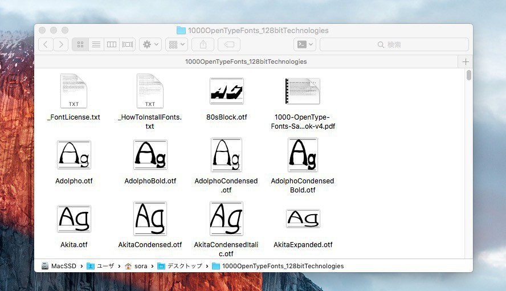Image resolution: width=506 pixels, height=291 pixels.
Task: Add a new tab with the plus button
Action: point(466,62)
